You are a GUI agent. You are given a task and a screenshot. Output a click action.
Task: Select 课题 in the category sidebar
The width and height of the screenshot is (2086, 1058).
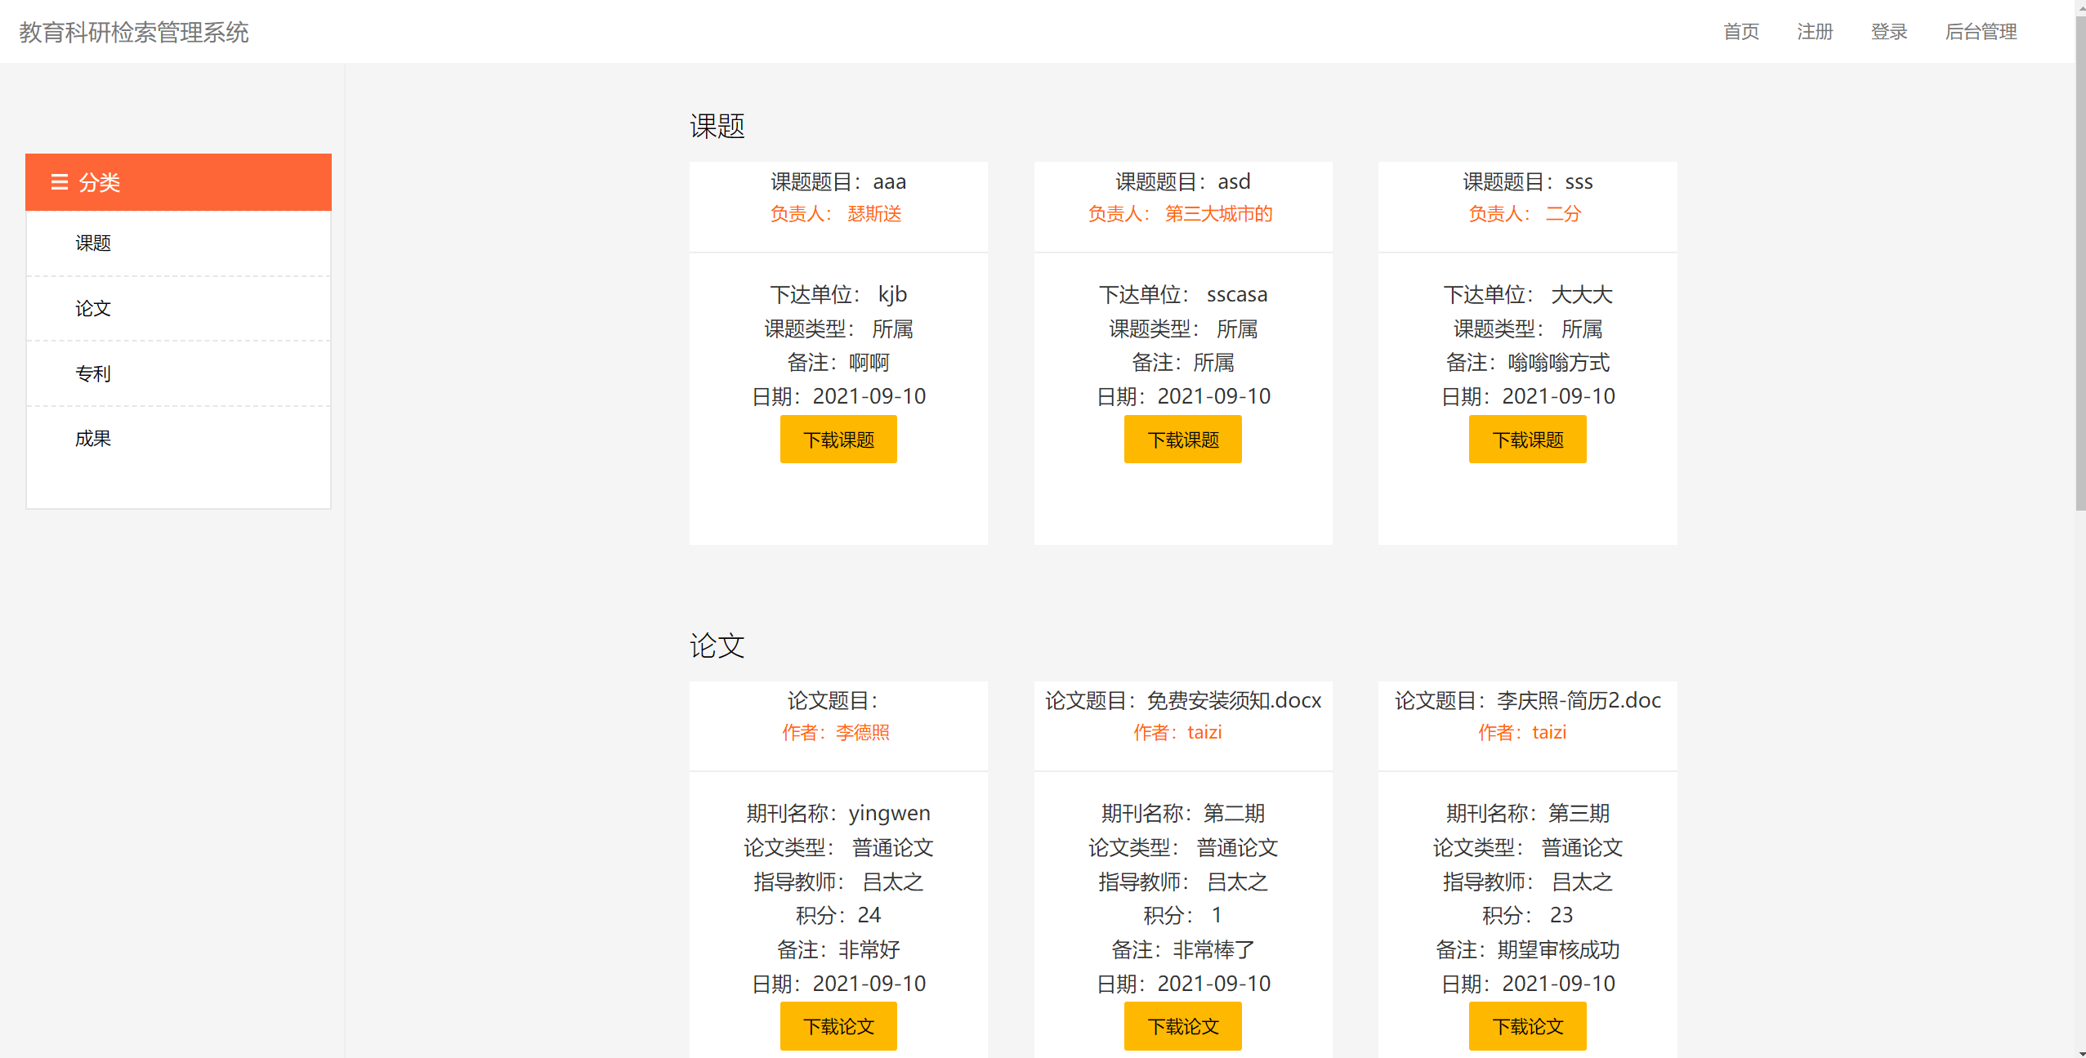tap(93, 243)
